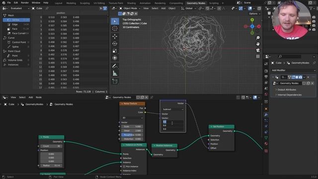Select the Scale tool in viewport toolbar
The image size is (318, 179).
(x=115, y=51)
